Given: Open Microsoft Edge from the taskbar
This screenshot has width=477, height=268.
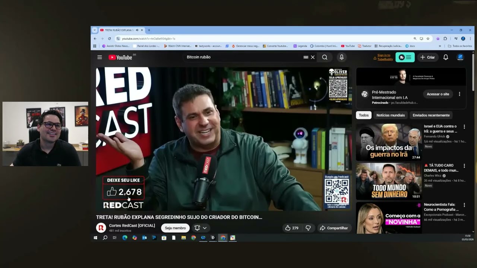Looking at the screenshot, I should point(125,238).
